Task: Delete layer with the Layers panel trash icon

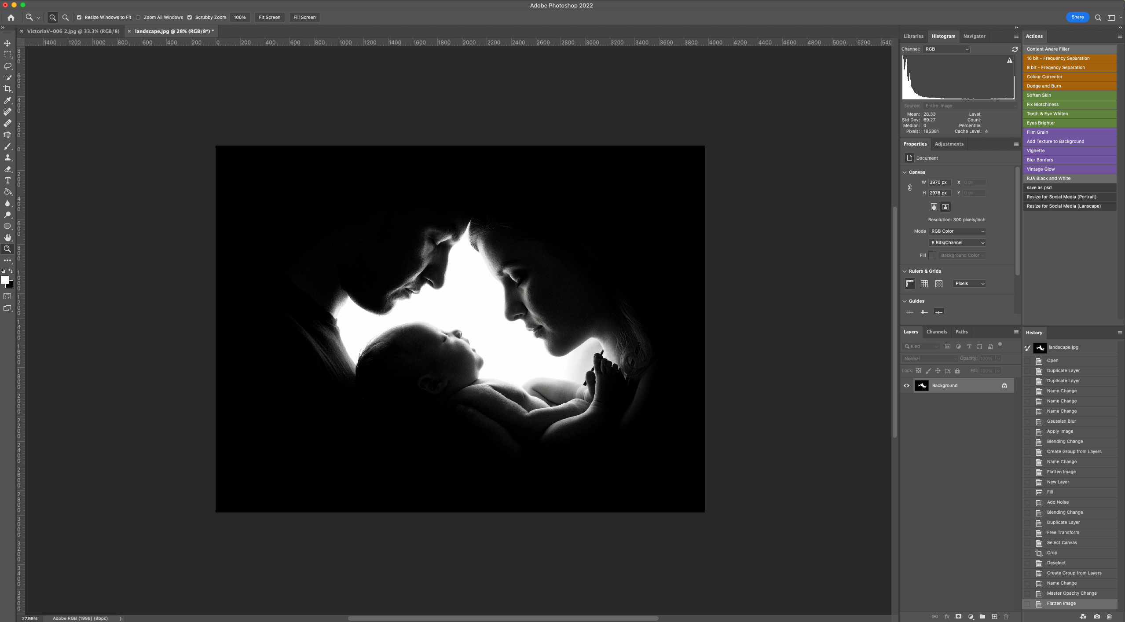Action: pos(1006,617)
